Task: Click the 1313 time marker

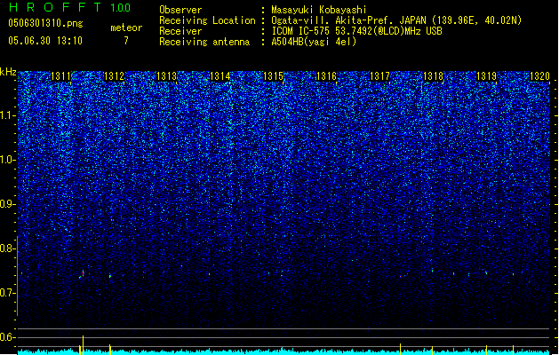Action: 167,76
